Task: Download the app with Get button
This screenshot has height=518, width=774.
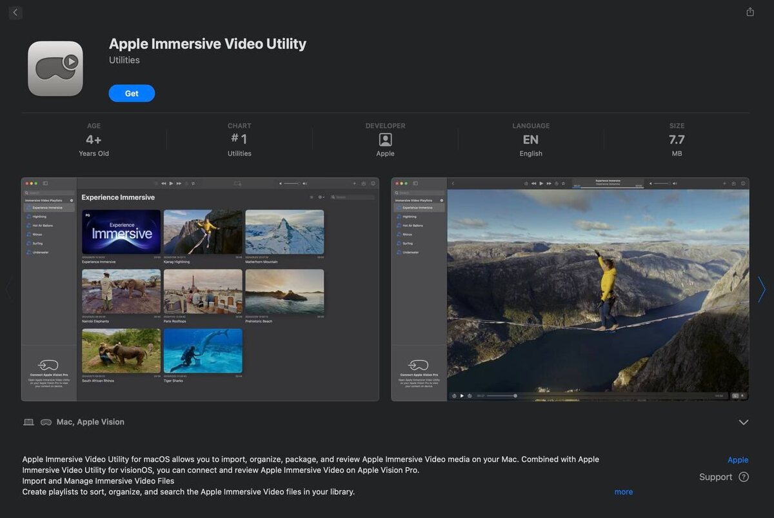Action: [132, 94]
